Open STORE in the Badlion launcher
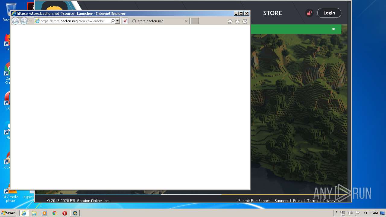 click(273, 13)
